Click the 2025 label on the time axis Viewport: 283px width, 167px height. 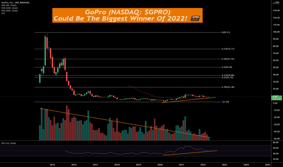pos(268,165)
